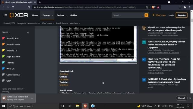193x109 pixels.
Task: Open Themes topic
Action: click(x=10, y=63)
